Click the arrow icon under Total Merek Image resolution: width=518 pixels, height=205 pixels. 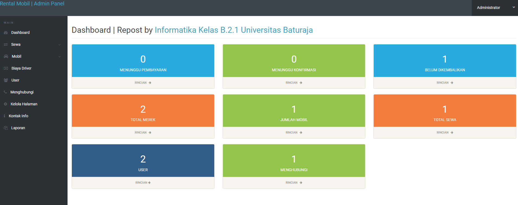(x=150, y=133)
